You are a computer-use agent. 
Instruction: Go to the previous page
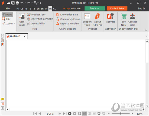[x=40, y=114]
